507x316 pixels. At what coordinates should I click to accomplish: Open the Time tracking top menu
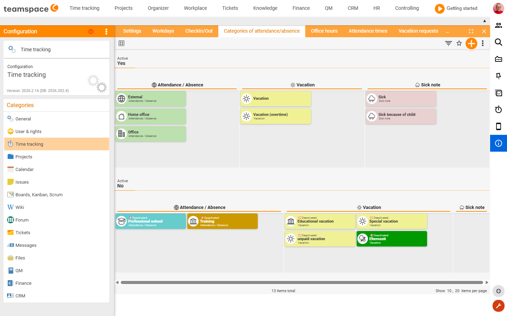pos(84,8)
